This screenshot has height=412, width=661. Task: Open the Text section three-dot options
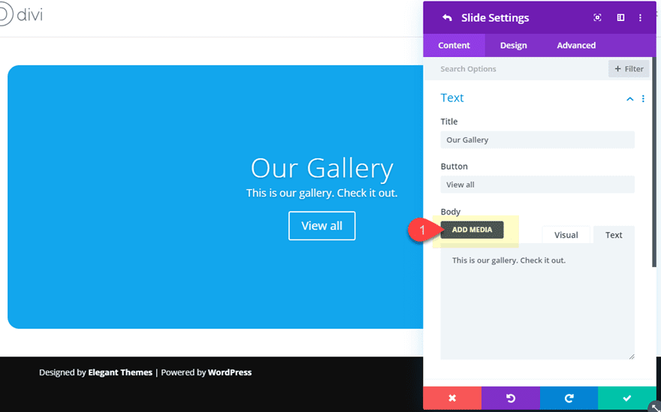[643, 98]
